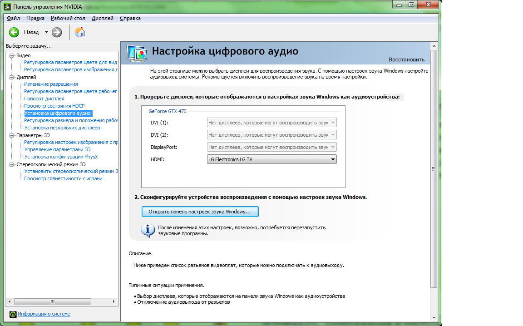Select Регулировка параметров цвета для видео
Screen dimensions: 523x326
(x=71, y=62)
